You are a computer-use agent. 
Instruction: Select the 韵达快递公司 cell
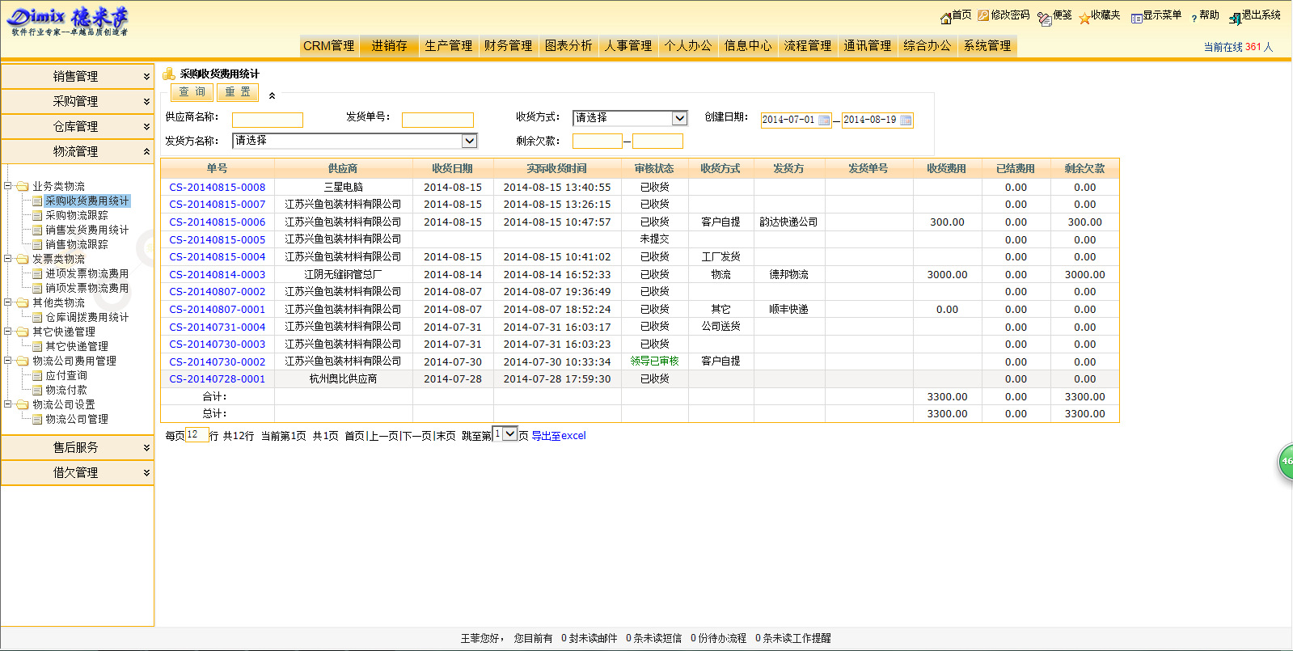pyautogui.click(x=788, y=222)
